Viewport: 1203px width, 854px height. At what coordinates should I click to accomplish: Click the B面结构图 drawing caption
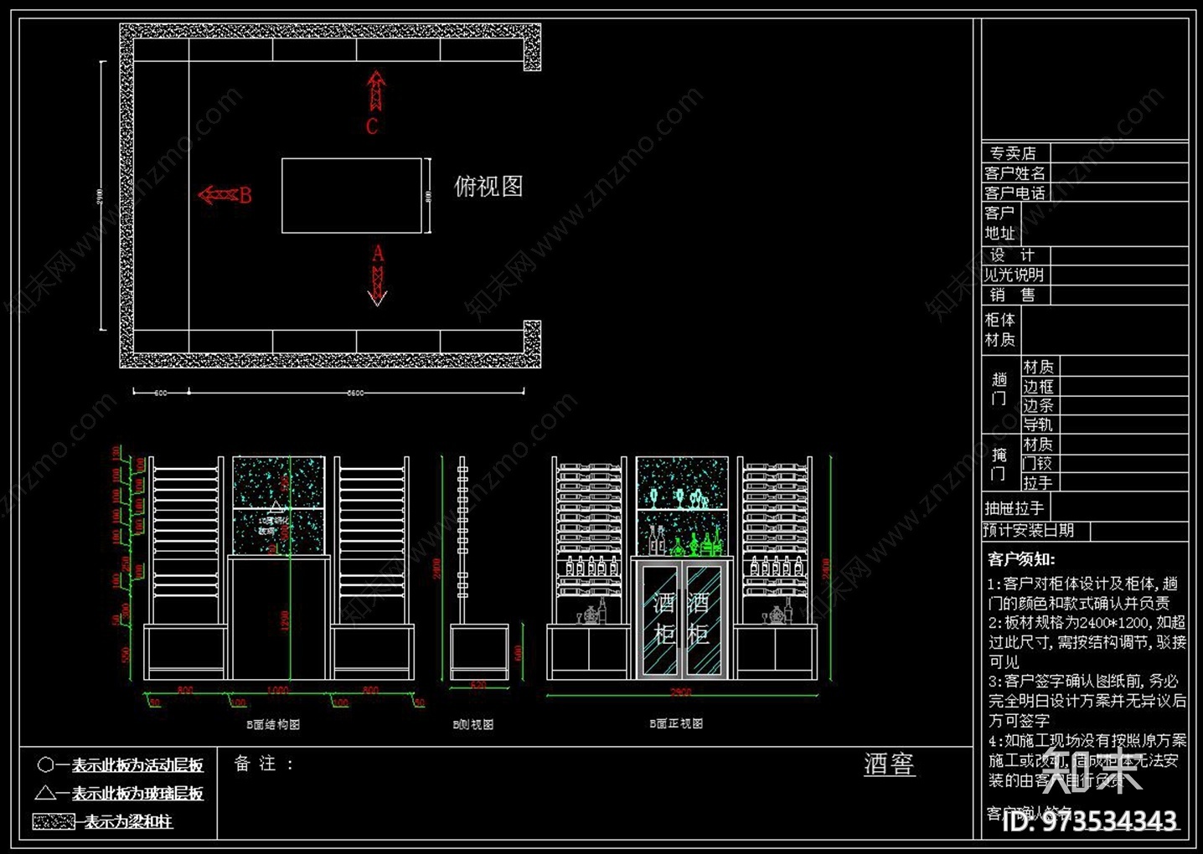(x=273, y=724)
